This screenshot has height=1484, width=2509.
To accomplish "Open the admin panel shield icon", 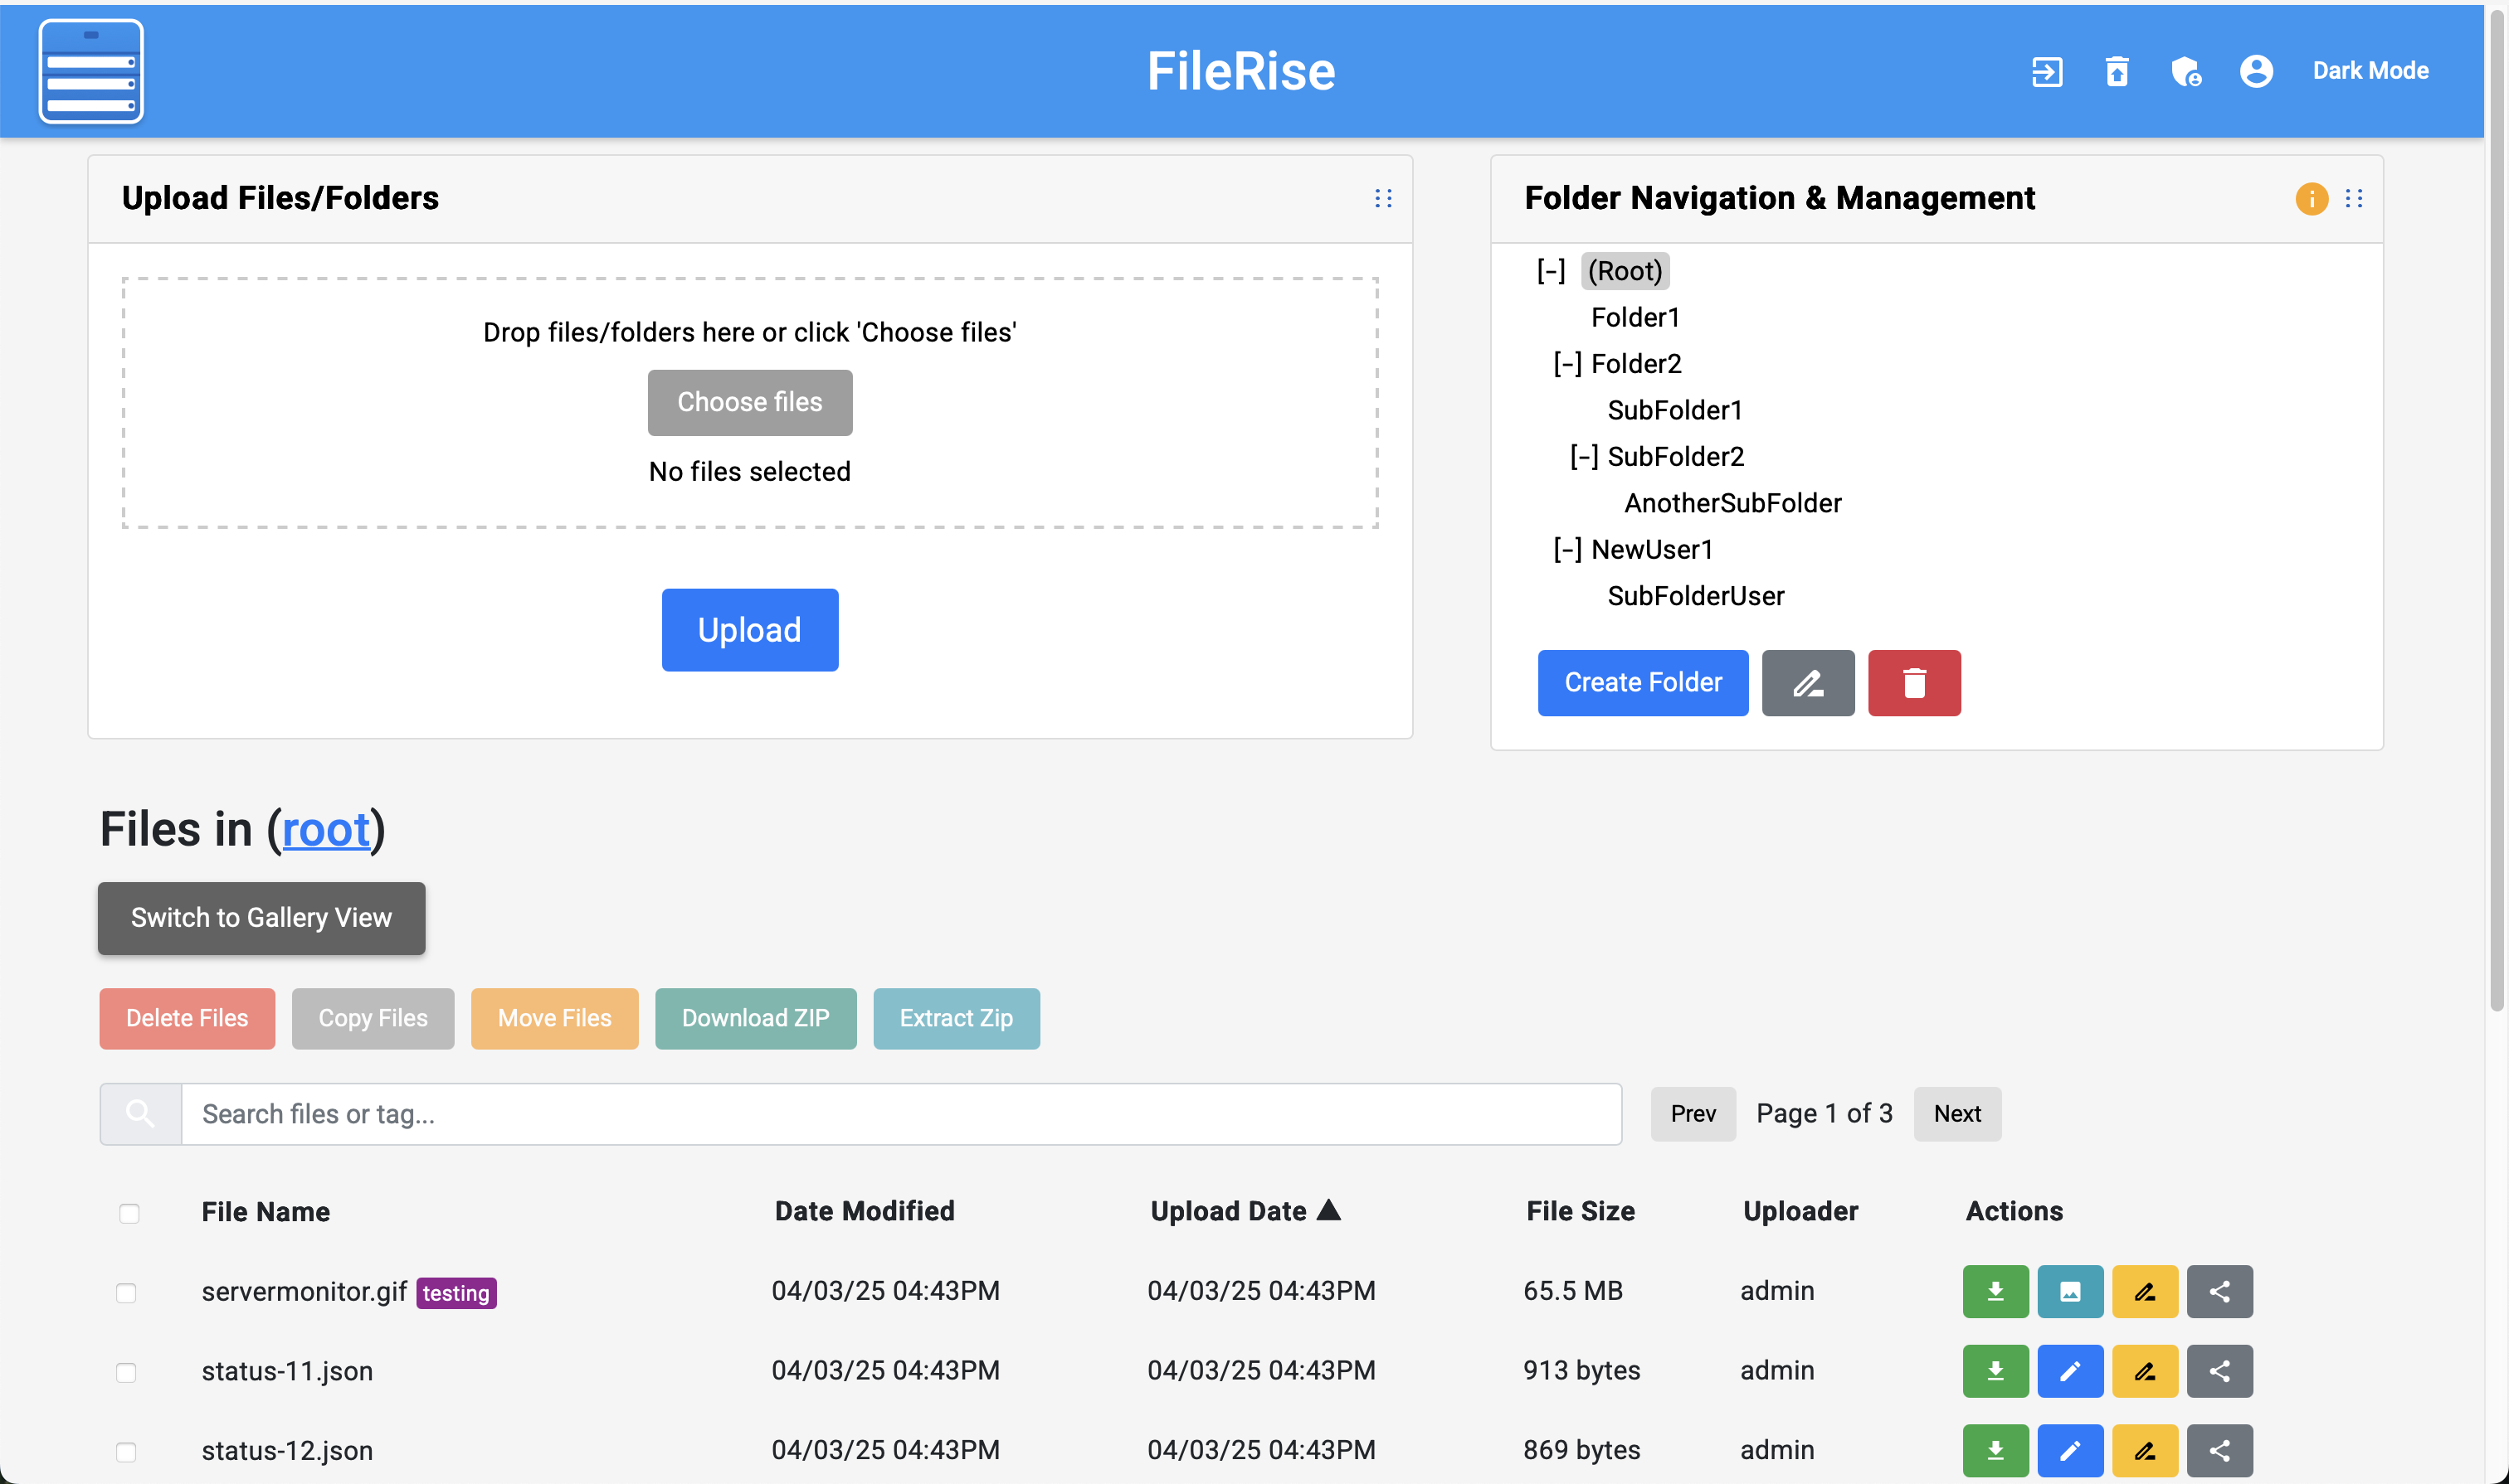I will (x=2185, y=71).
